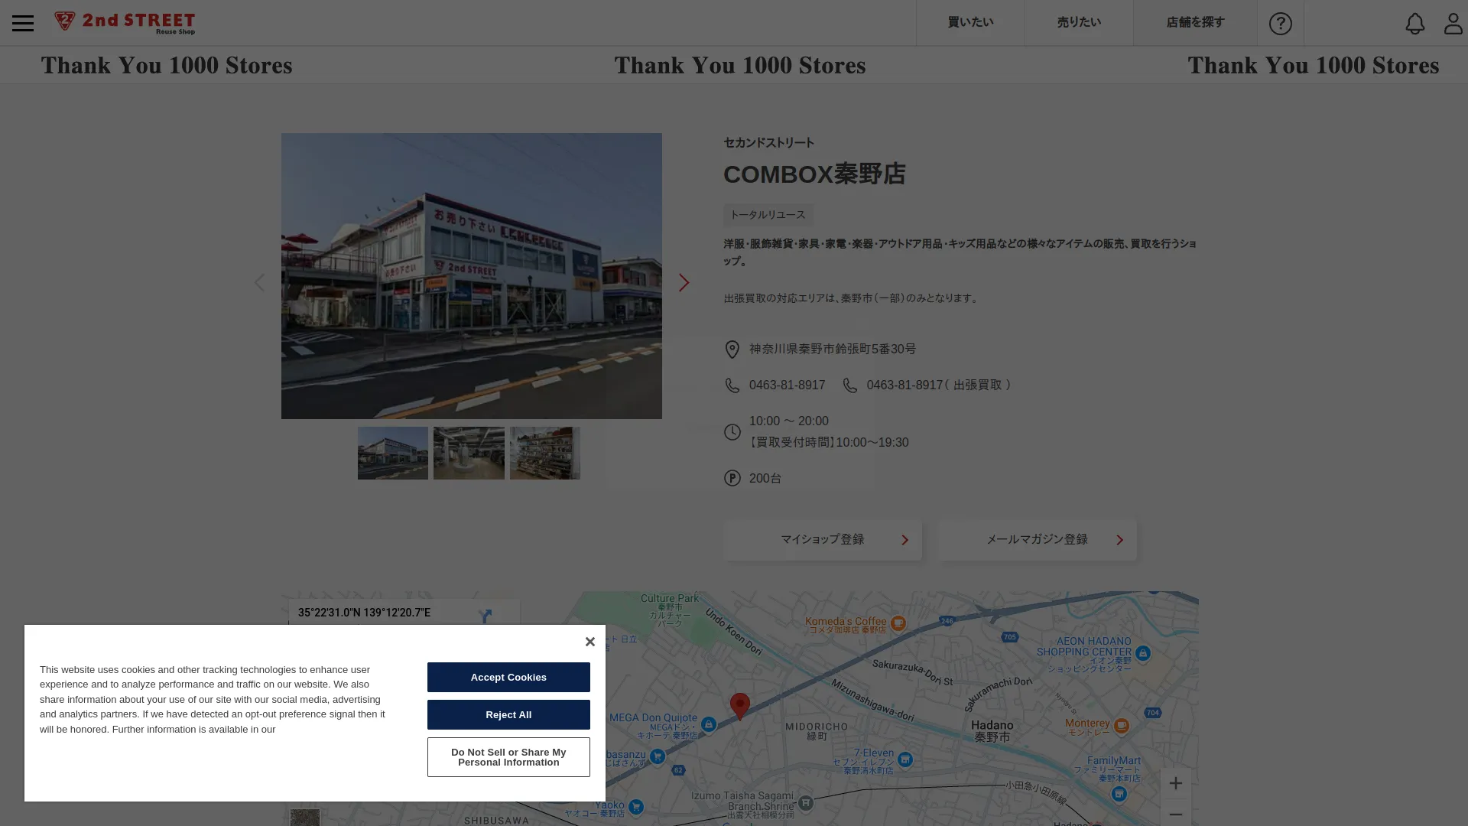Zoom in on the map
This screenshot has height=826, width=1468.
click(x=1175, y=783)
